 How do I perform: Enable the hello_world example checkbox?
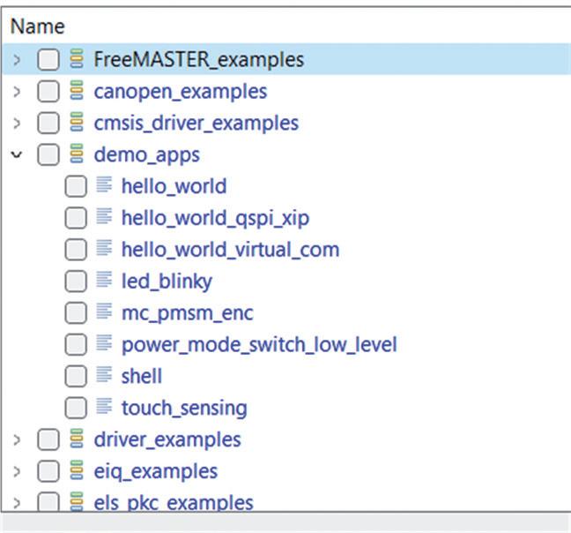click(76, 186)
